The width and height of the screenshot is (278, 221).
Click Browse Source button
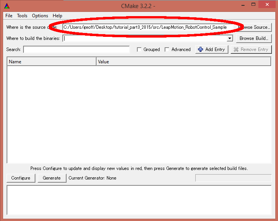254,27
